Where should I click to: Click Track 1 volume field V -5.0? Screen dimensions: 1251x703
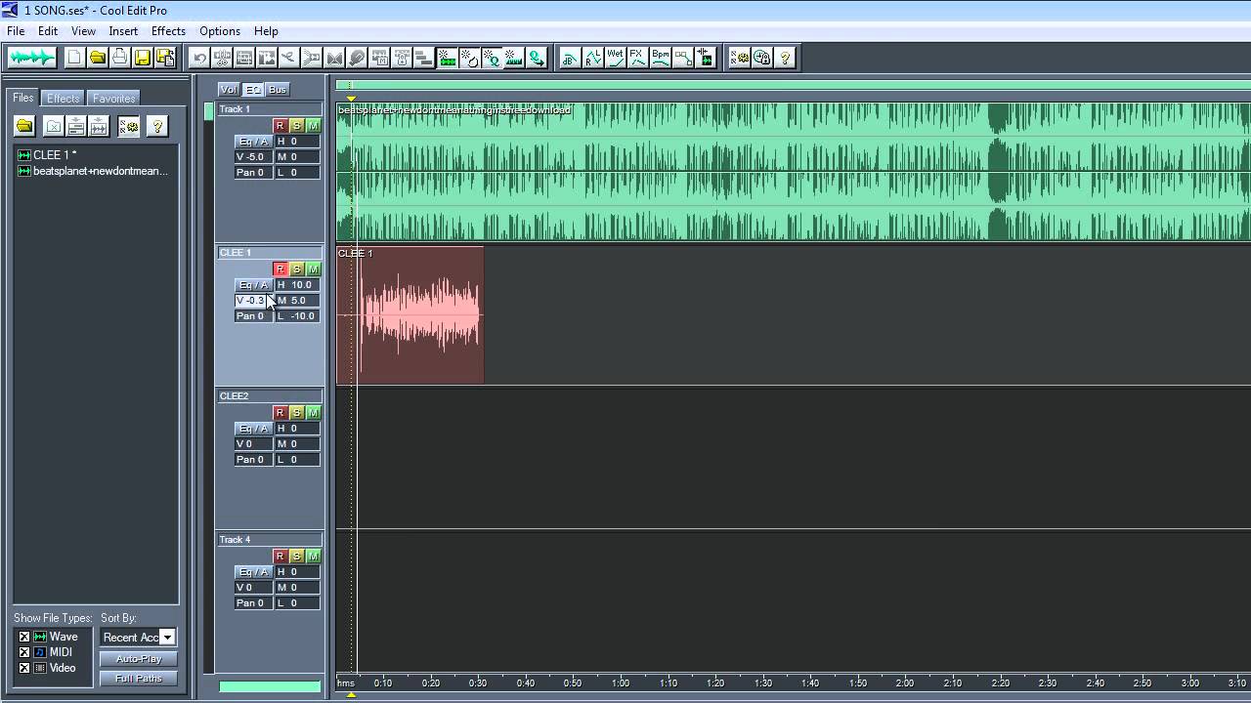(253, 157)
